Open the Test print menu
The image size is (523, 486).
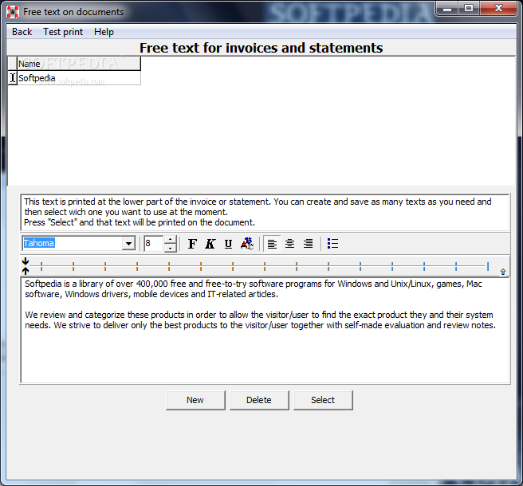pos(63,32)
